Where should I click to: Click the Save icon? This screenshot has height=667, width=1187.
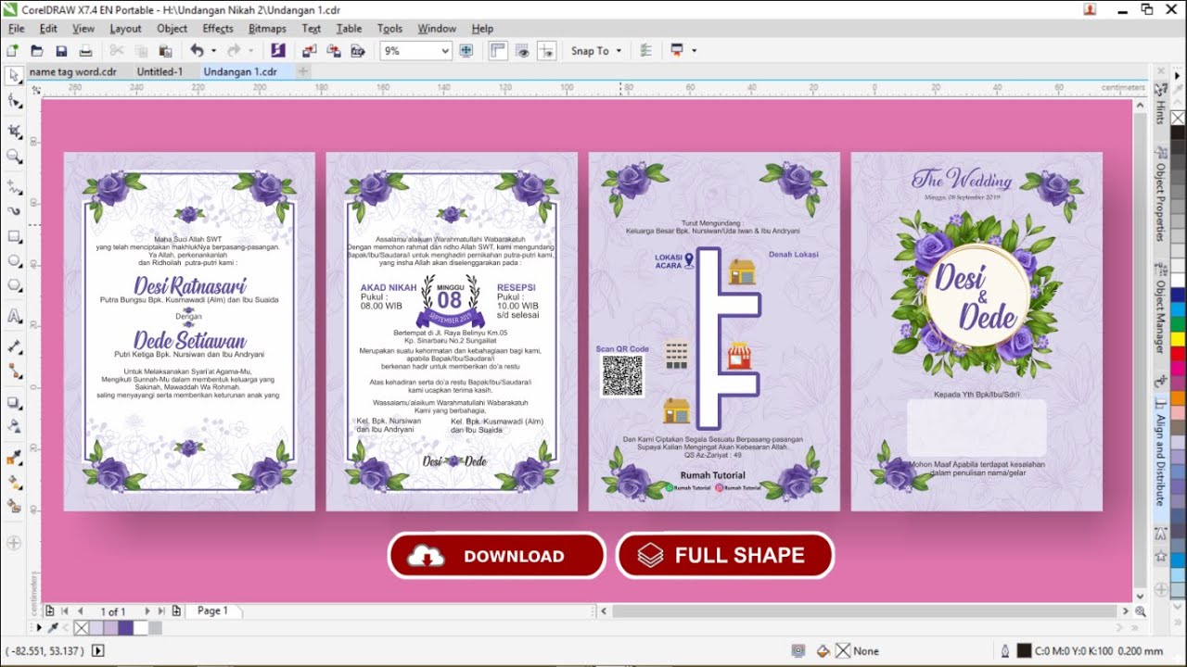click(x=61, y=51)
